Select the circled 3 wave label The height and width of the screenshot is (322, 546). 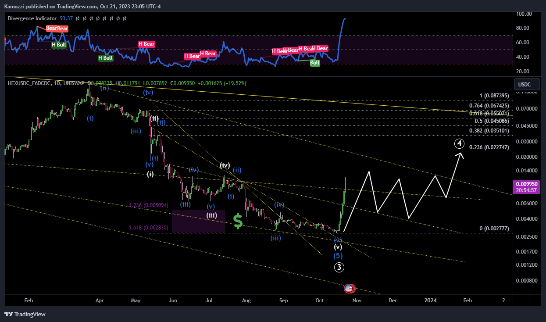[339, 267]
